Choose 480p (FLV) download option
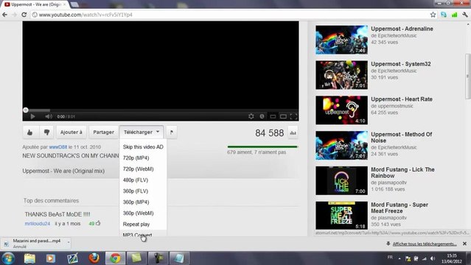471x265 pixels. [143, 180]
